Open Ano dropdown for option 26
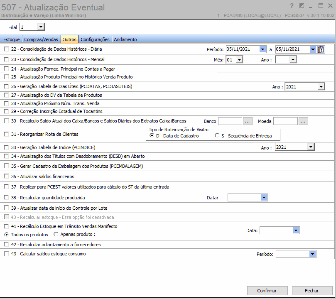The image size is (336, 299). point(321,87)
